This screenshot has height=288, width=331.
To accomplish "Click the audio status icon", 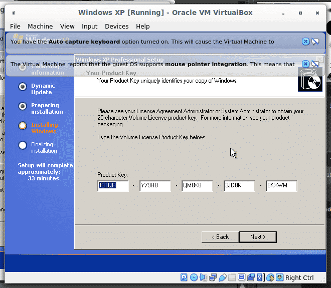I will point(203,277).
